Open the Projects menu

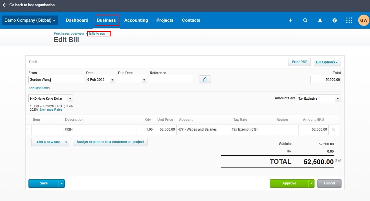[x=165, y=20]
